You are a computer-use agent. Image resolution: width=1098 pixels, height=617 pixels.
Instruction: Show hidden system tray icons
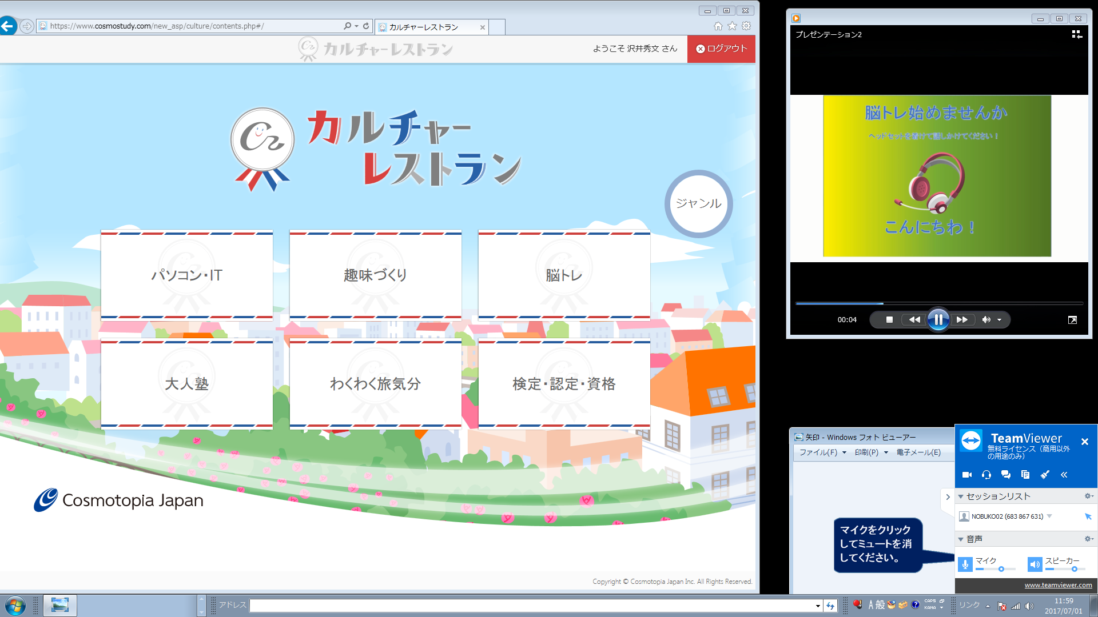point(988,606)
